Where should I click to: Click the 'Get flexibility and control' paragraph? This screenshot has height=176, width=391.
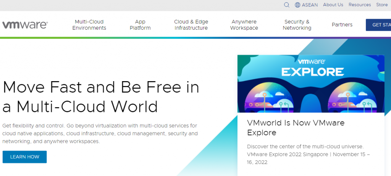pos(100,133)
